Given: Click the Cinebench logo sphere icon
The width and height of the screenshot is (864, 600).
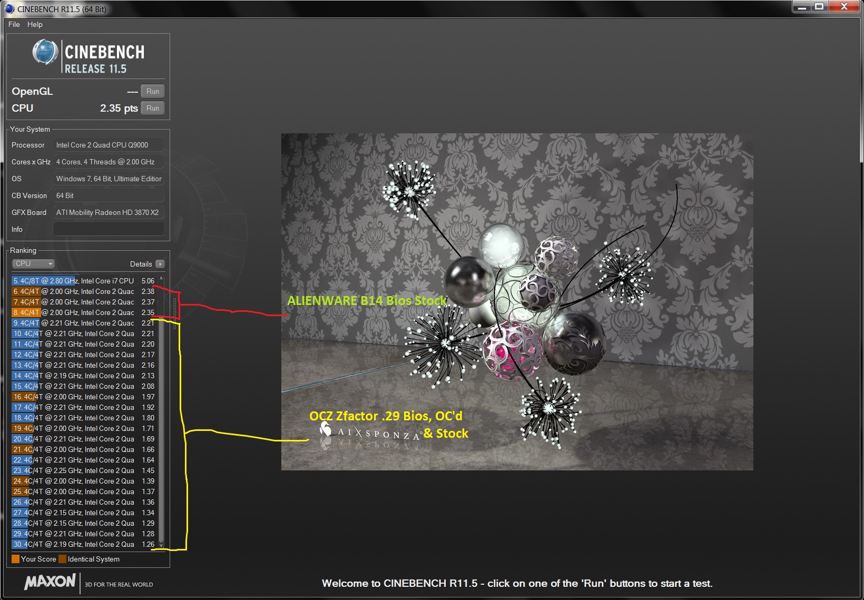Looking at the screenshot, I should click(x=45, y=52).
